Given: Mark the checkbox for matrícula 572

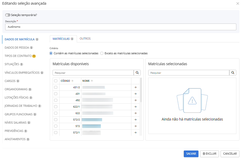Looking at the screenshot, I should click(56, 126).
